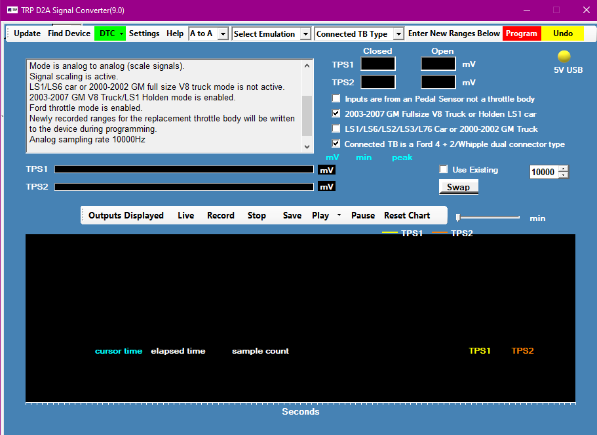This screenshot has width=597, height=435.
Task: Click Pause in the chart toolbar
Action: point(363,215)
